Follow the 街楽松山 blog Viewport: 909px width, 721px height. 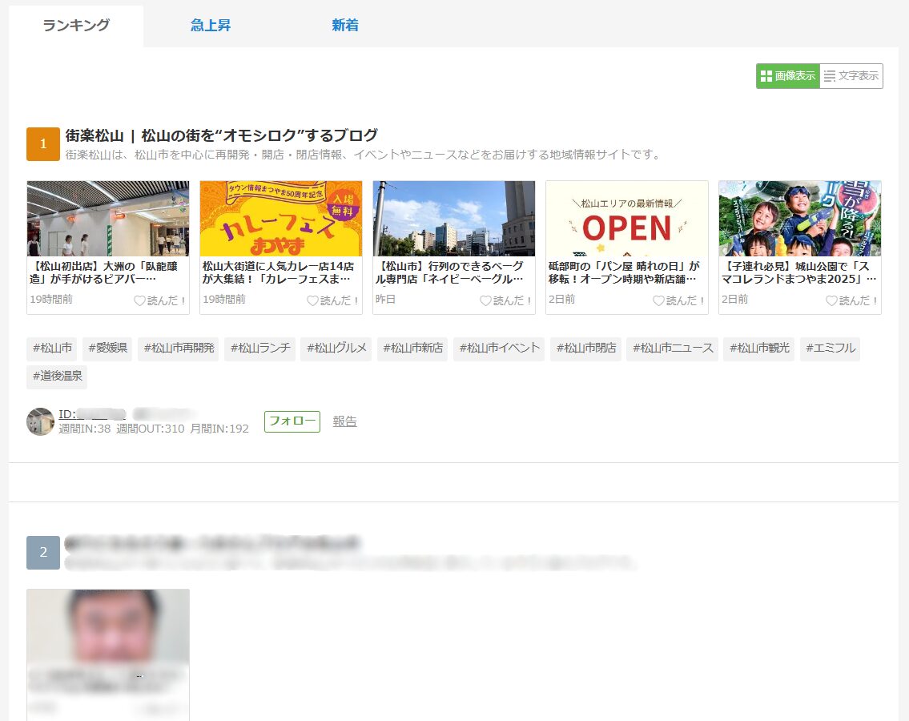click(x=292, y=421)
